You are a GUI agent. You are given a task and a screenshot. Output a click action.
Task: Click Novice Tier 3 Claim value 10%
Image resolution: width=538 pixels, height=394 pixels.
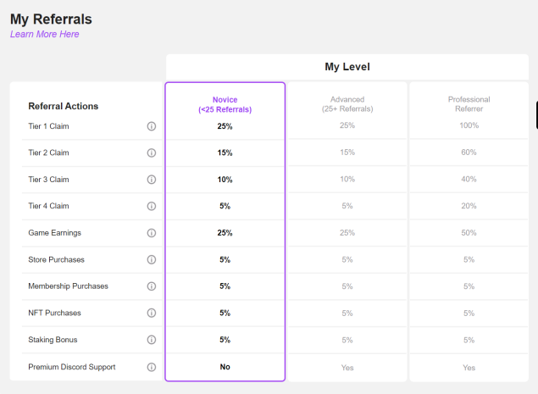coord(225,180)
